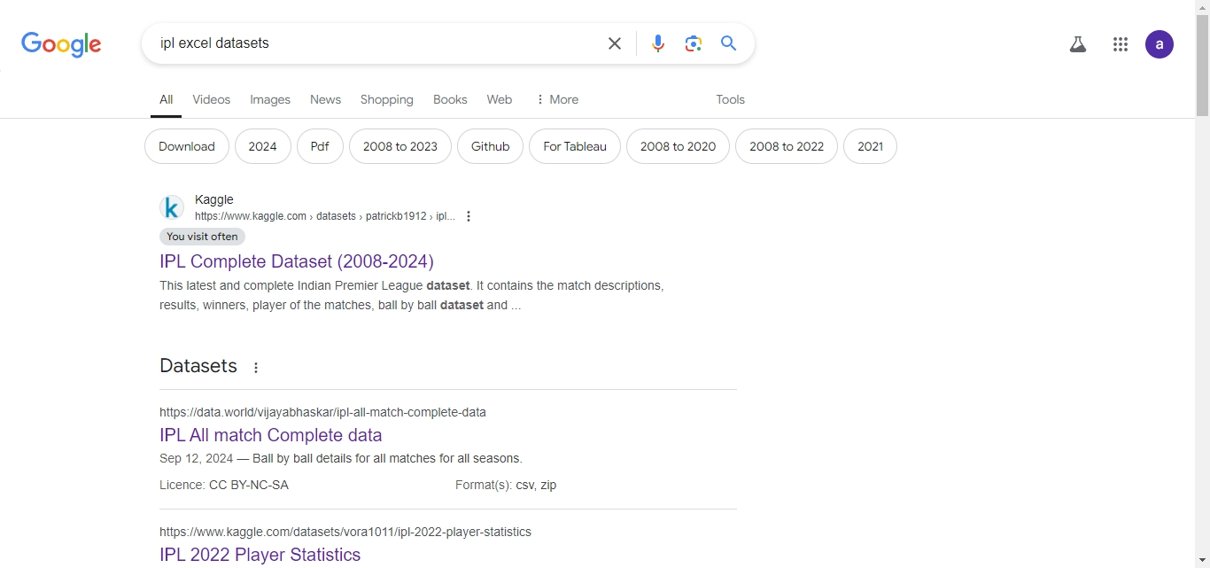Switch to the Web tab
1210x568 pixels.
(x=500, y=99)
